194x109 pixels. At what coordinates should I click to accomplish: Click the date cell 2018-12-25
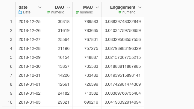[x=30, y=22]
